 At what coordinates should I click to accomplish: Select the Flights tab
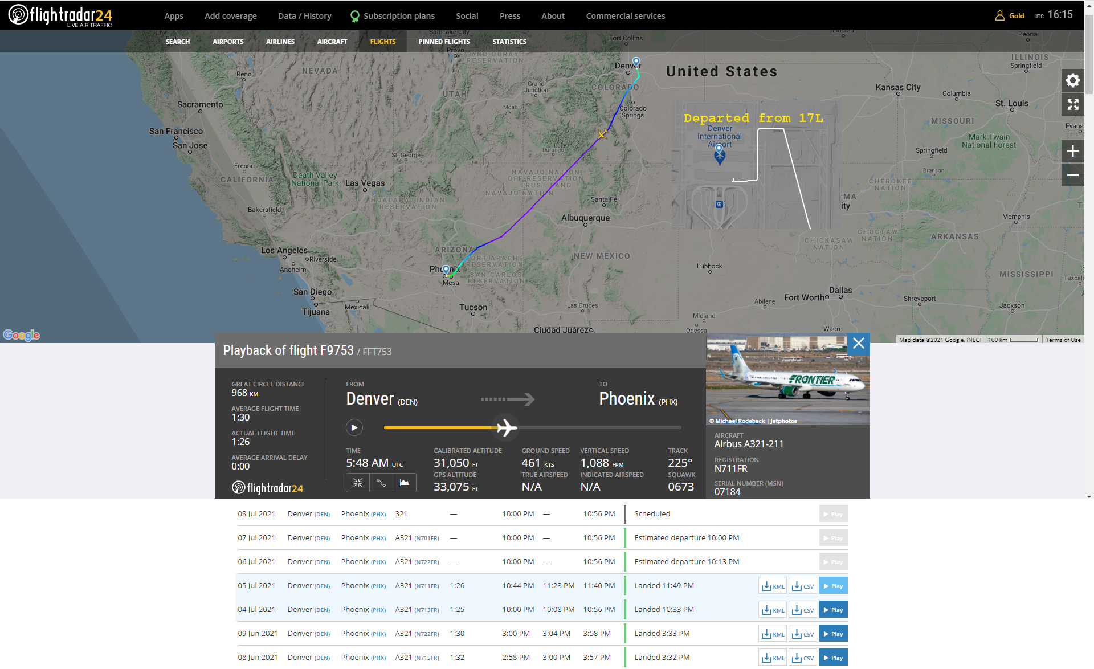[383, 42]
